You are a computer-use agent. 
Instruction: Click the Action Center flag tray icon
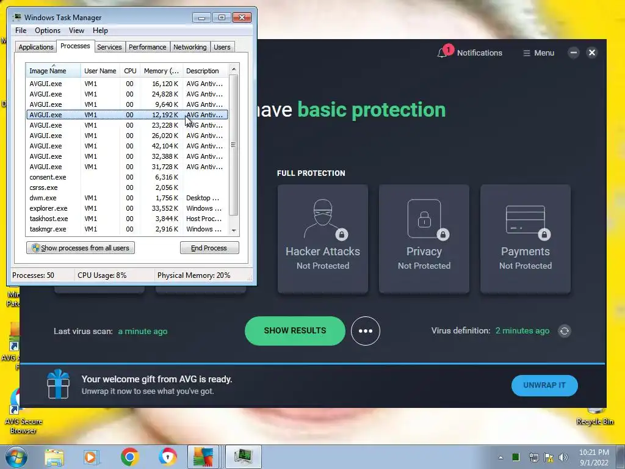pos(549,457)
